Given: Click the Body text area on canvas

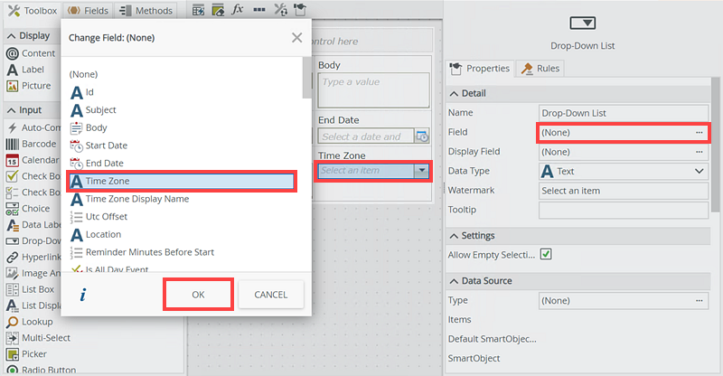Looking at the screenshot, I should point(373,90).
